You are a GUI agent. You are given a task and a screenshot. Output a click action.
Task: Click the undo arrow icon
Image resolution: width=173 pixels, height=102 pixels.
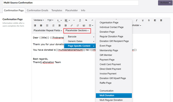pos(86,20)
